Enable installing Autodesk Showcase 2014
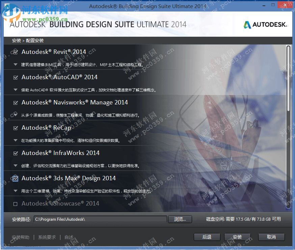 (15, 204)
